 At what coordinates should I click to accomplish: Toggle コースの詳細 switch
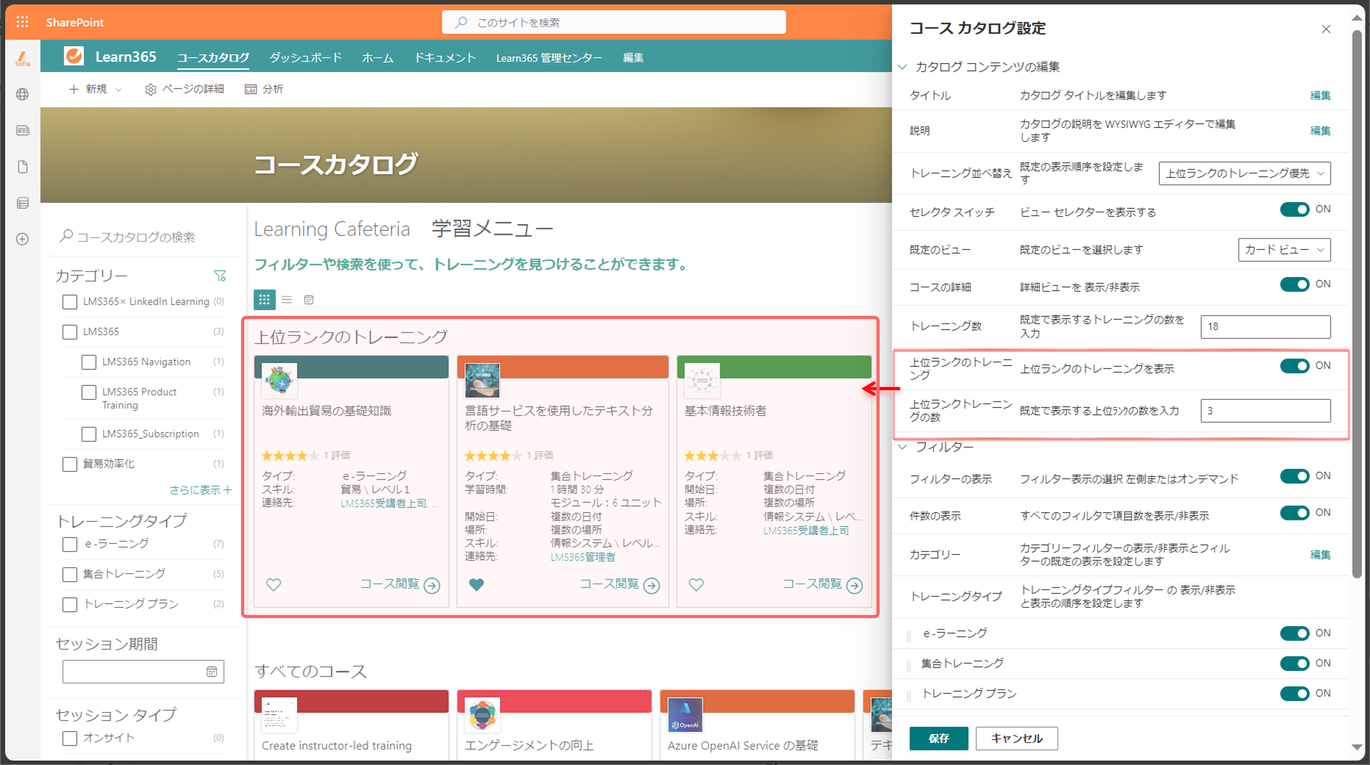[1295, 284]
